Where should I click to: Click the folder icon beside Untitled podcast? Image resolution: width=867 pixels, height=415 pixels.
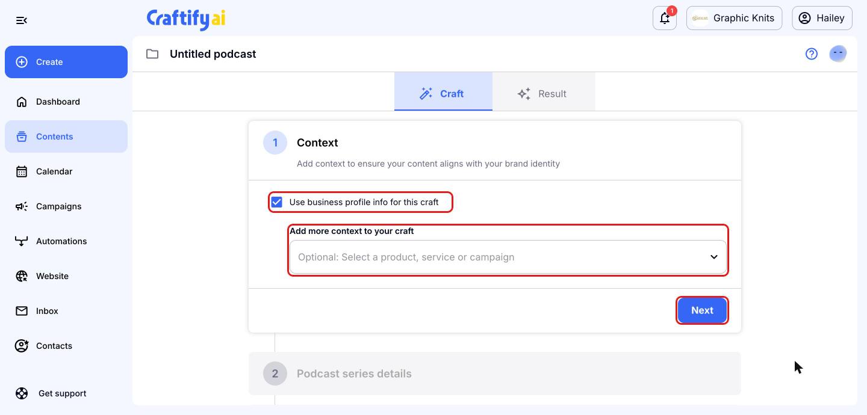coord(152,54)
